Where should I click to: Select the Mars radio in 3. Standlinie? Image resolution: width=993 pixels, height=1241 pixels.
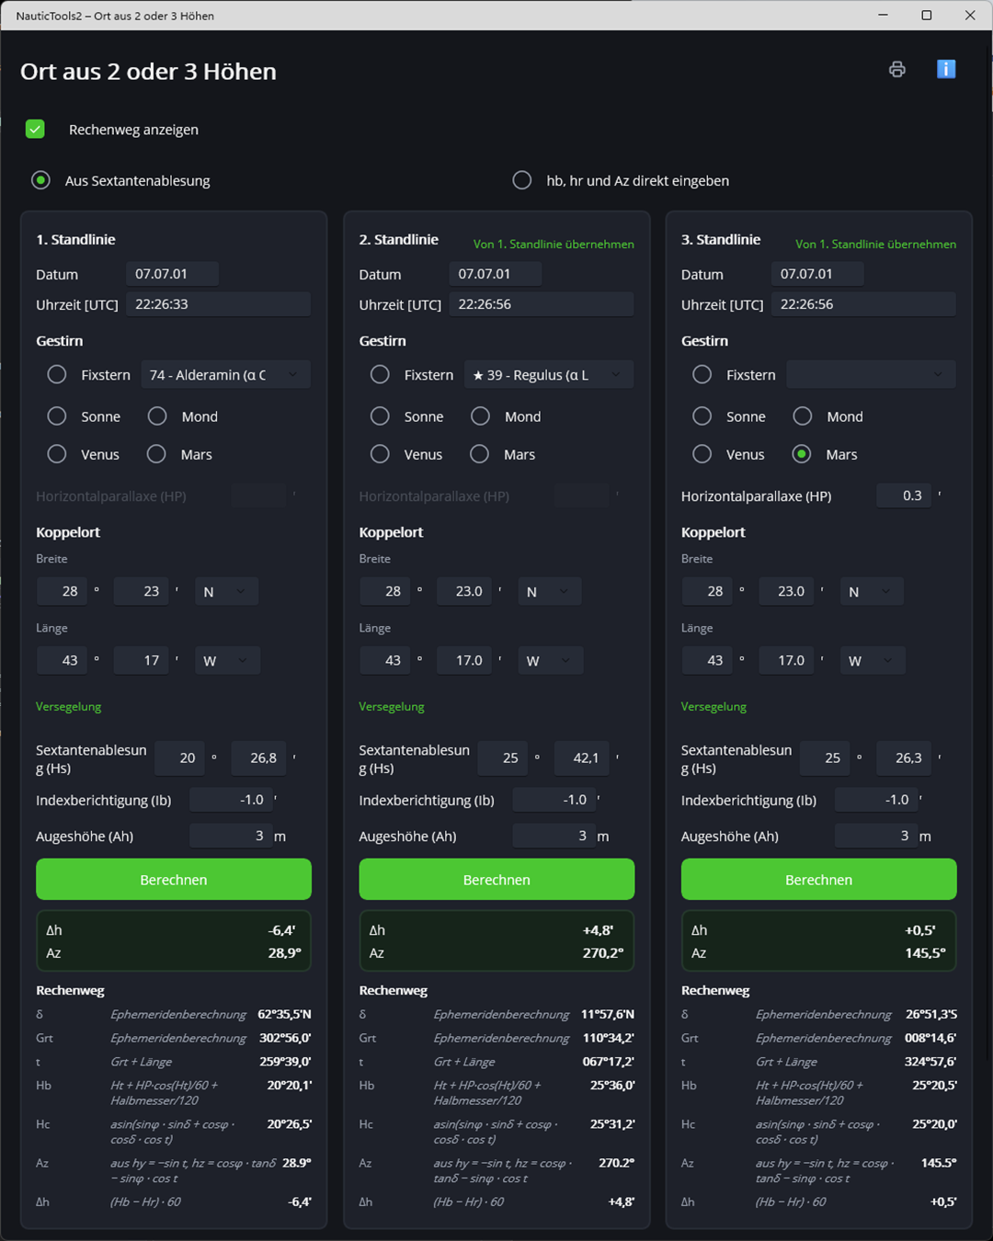click(x=802, y=454)
